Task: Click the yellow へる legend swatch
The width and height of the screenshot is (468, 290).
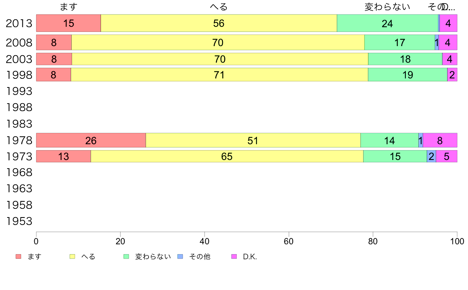Action: (72, 257)
